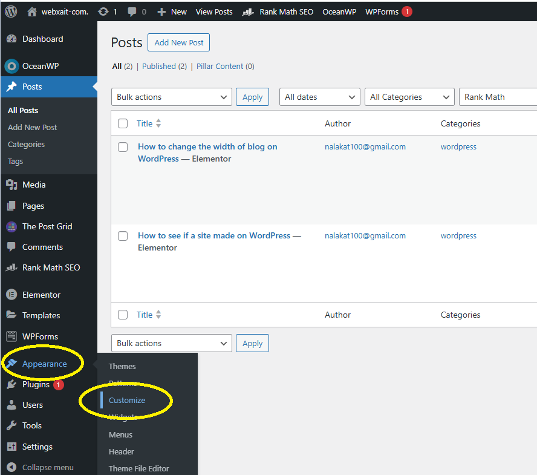Open Themes in Appearance submenu
Image resolution: width=537 pixels, height=475 pixels.
[122, 366]
